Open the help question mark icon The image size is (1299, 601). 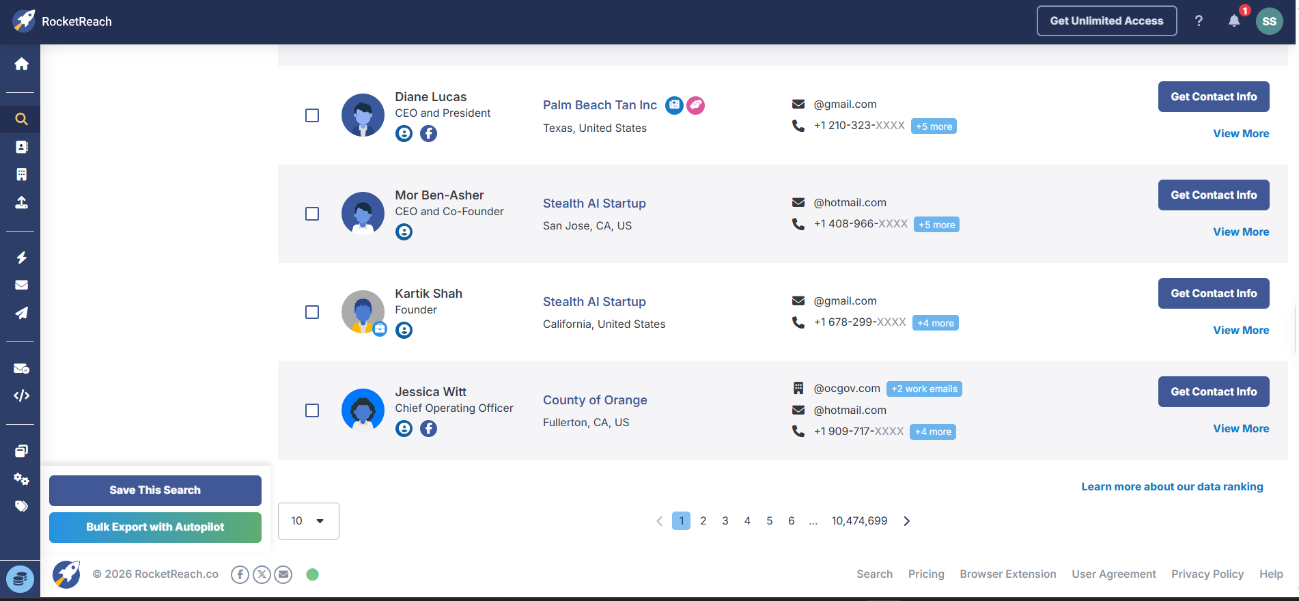1199,21
